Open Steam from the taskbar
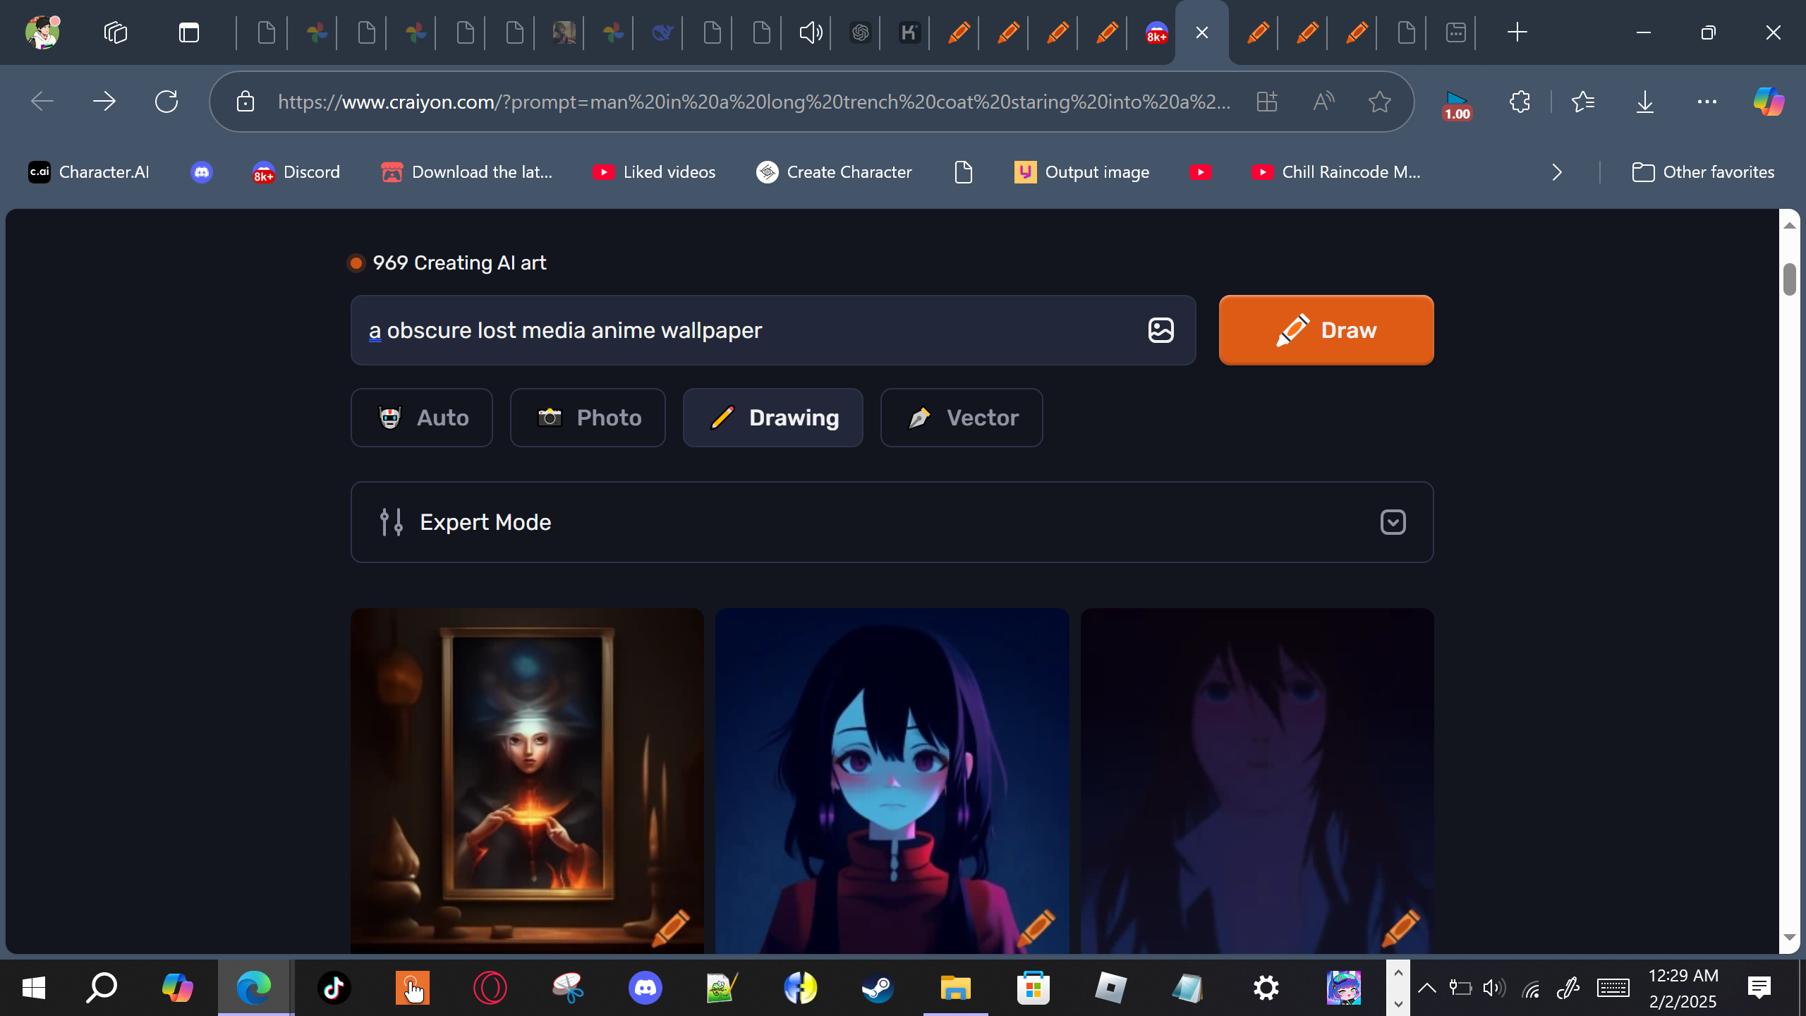 click(878, 988)
